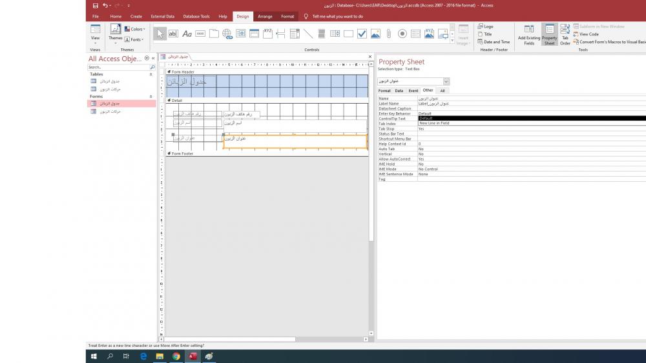Viewport: 646px width, 363px height.
Task: Insert Date and Time
Action: point(494,42)
